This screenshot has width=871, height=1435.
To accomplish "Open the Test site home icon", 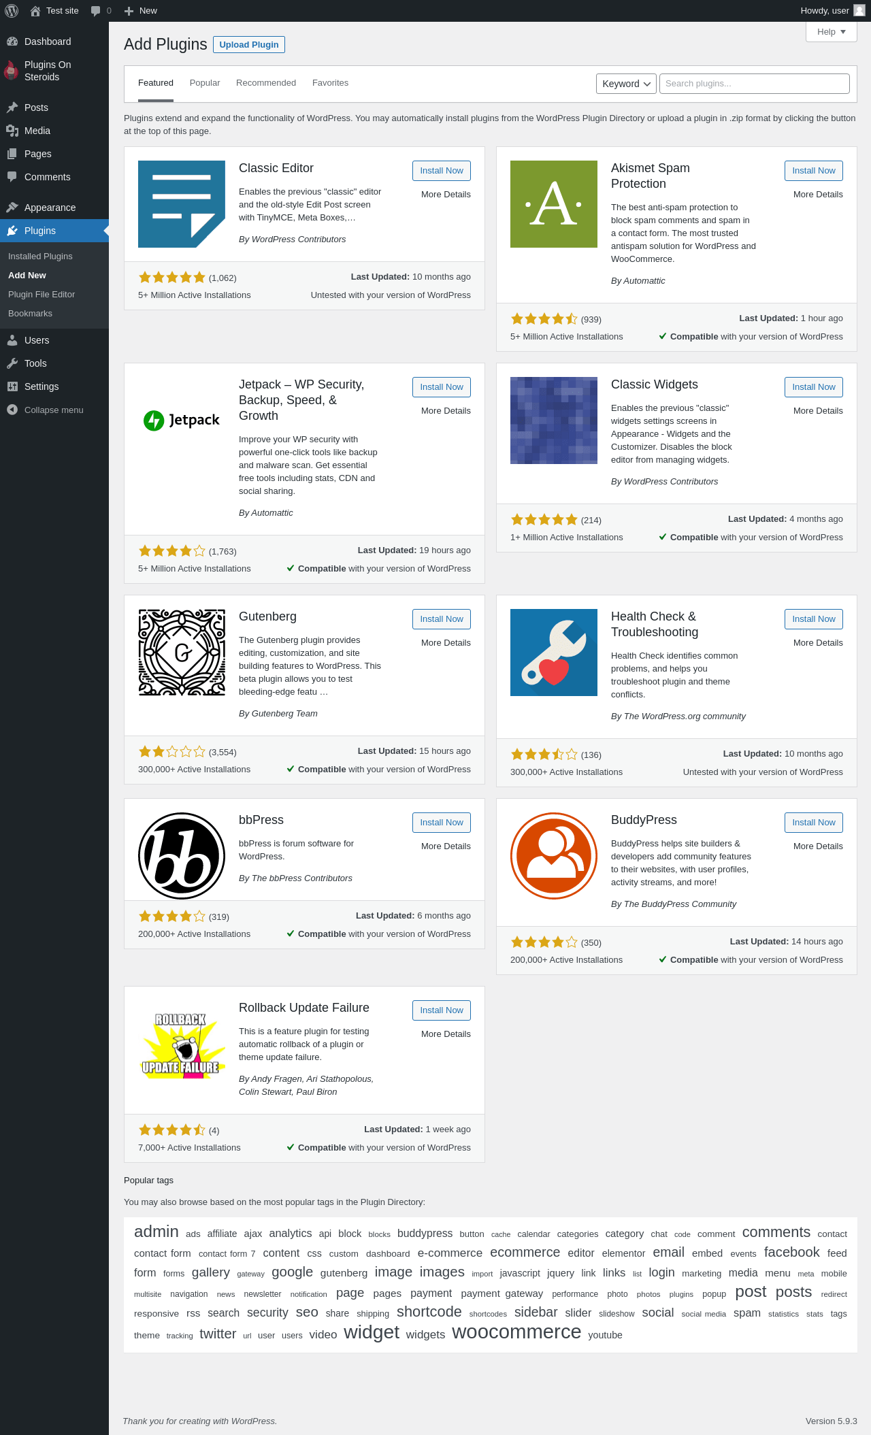I will tap(35, 11).
